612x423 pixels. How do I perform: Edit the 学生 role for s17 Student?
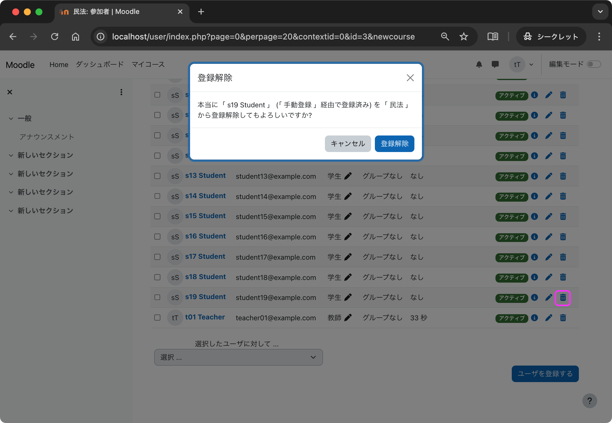click(348, 257)
